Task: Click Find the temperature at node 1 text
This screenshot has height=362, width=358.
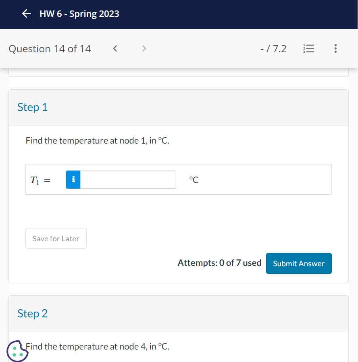Action: pyautogui.click(x=98, y=141)
